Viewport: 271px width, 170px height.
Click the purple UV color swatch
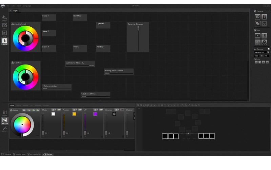96,114
